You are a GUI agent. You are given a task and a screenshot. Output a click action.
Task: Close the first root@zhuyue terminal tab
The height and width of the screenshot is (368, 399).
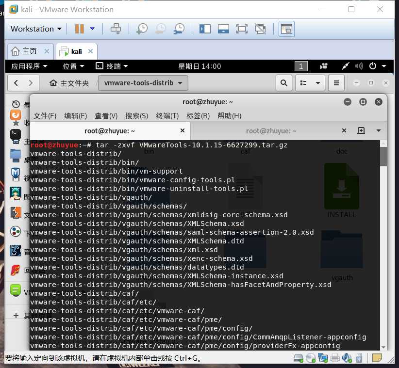(183, 130)
